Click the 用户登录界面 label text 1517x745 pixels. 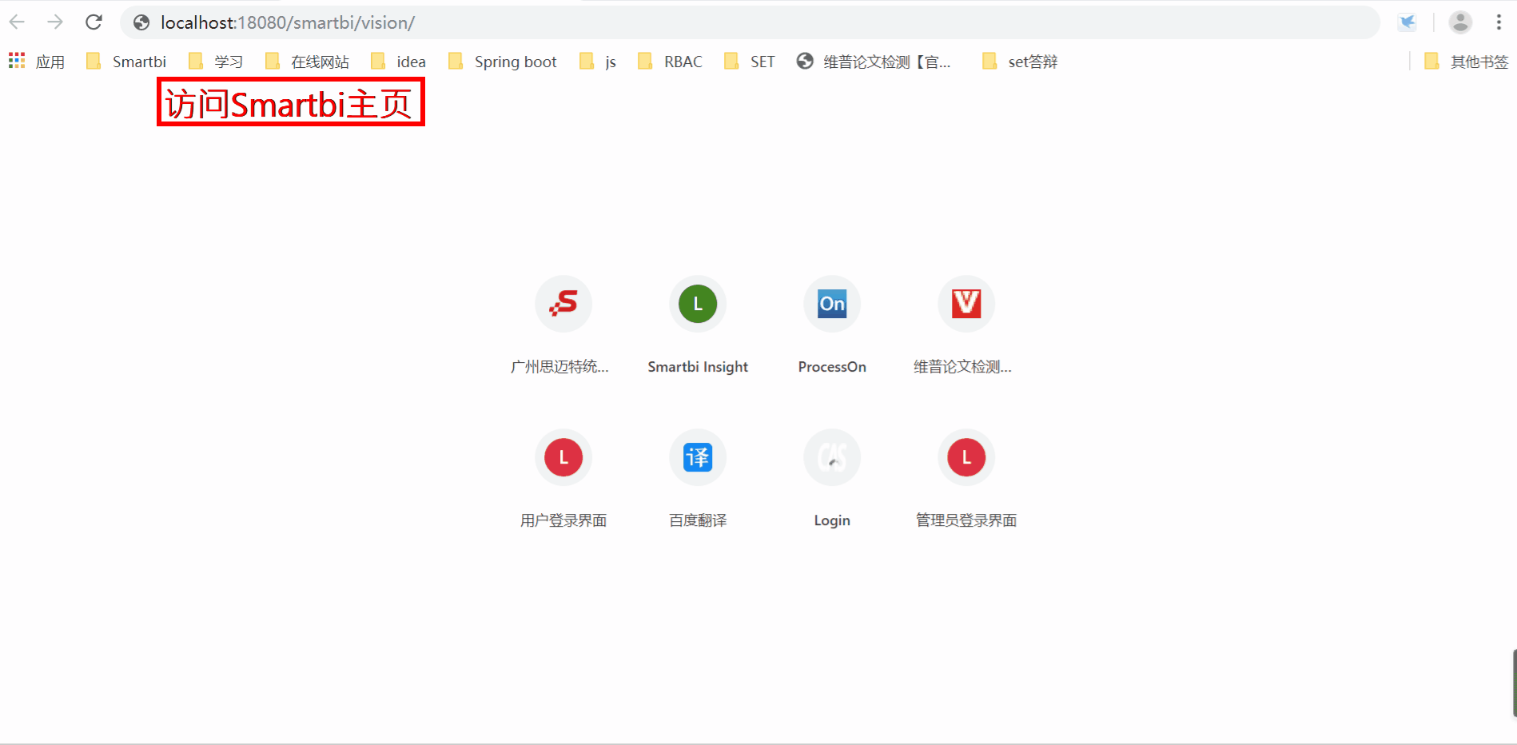(563, 520)
